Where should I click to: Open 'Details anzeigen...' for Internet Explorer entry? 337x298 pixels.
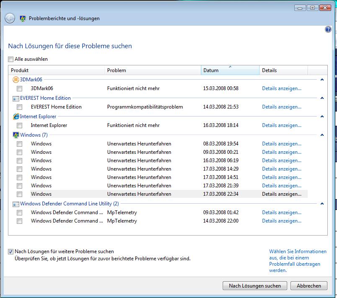point(281,125)
